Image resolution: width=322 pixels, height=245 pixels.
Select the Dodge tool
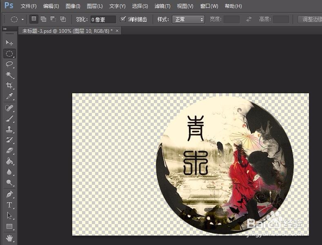9,182
